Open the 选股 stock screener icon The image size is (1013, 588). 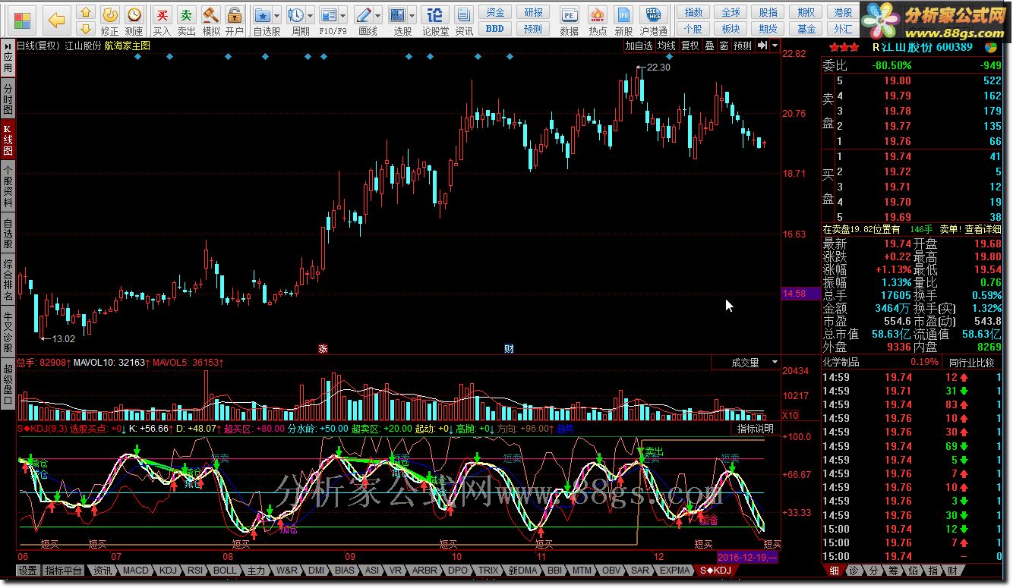pos(398,15)
